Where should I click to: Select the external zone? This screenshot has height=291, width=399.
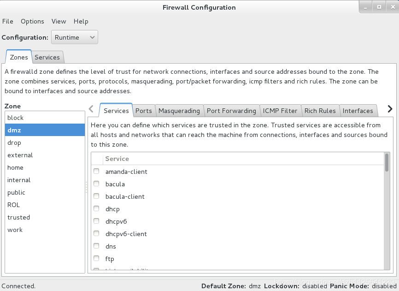[x=45, y=155]
